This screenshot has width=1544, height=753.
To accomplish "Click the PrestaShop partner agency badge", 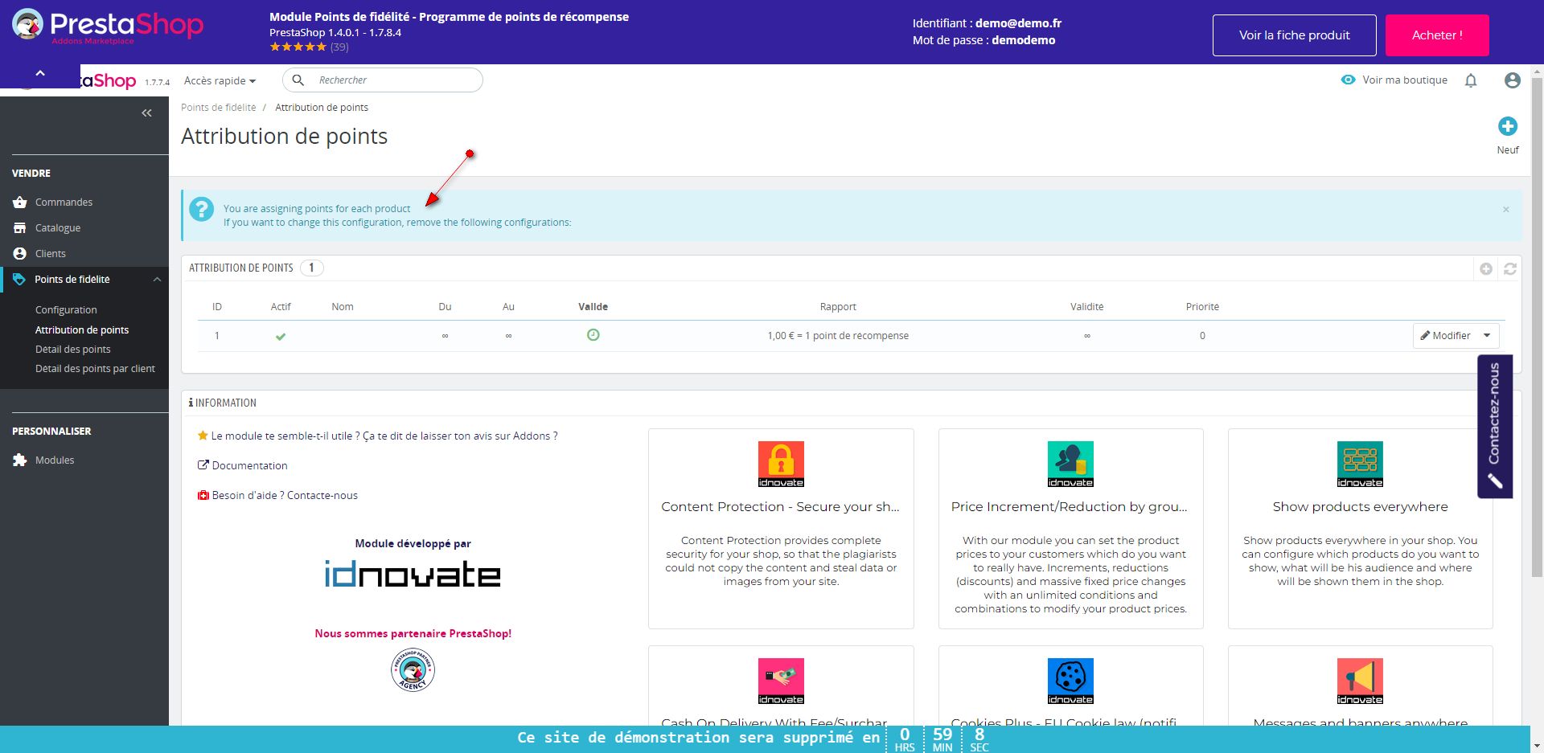I will pos(413,670).
